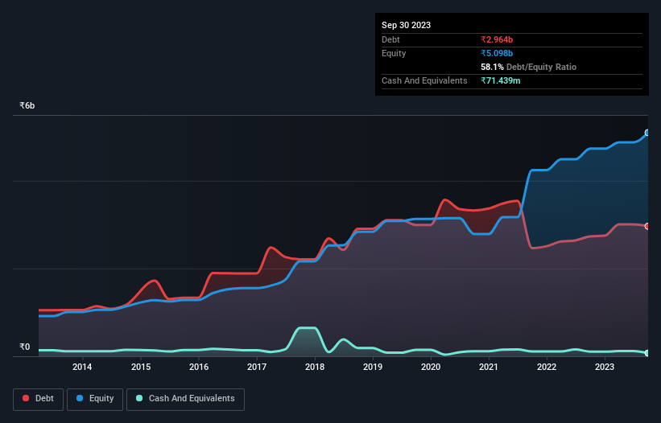
Task: Click the ₹71.439m cash value
Action: [x=501, y=80]
